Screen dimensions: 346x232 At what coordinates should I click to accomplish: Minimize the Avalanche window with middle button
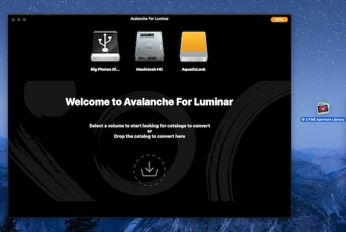click(x=19, y=20)
